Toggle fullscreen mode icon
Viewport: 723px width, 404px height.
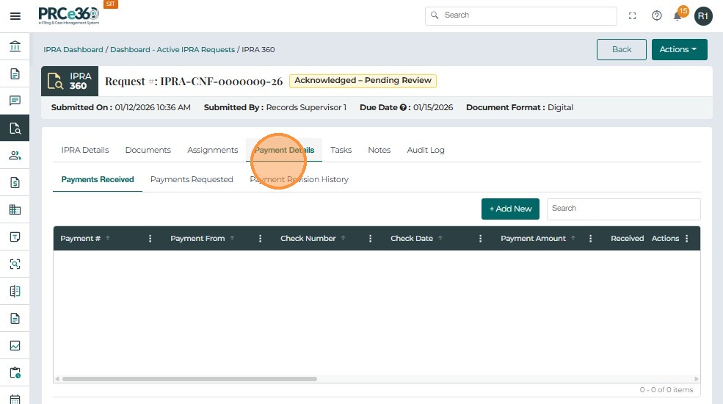point(632,15)
